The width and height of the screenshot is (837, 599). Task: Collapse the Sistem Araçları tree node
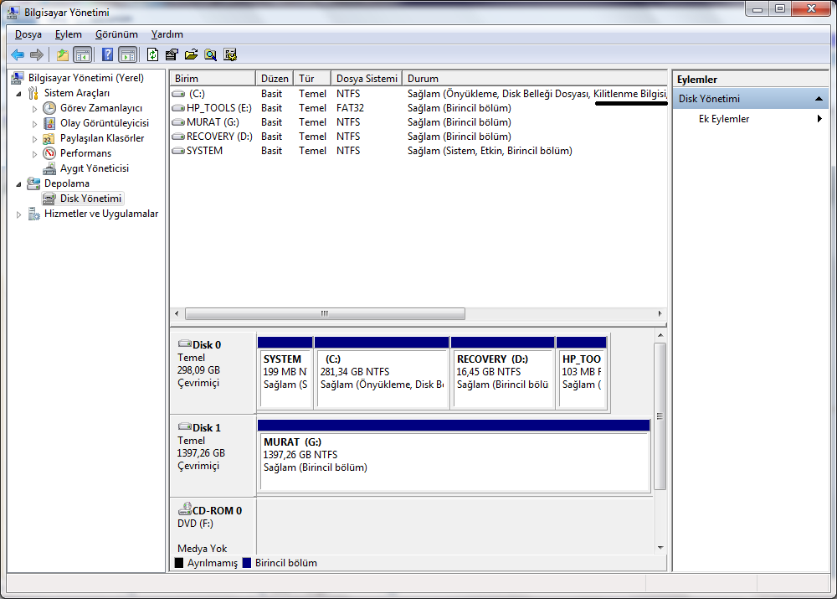point(18,94)
